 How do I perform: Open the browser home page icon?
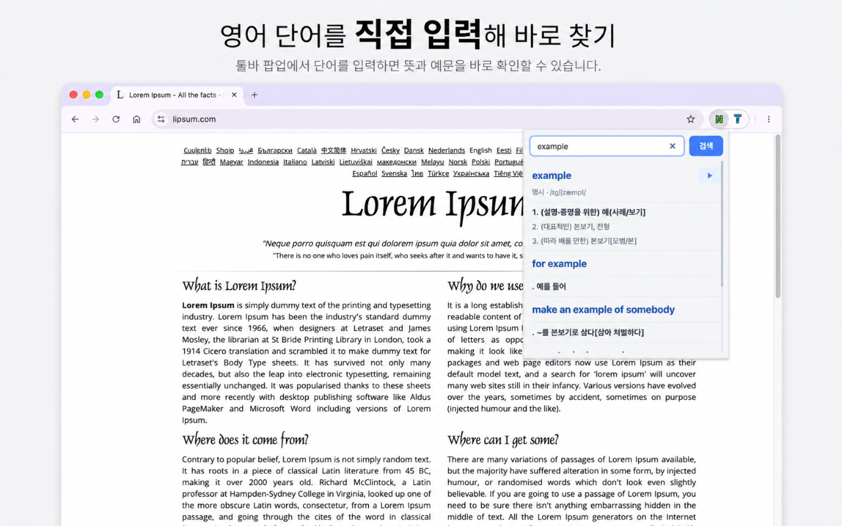tap(136, 119)
